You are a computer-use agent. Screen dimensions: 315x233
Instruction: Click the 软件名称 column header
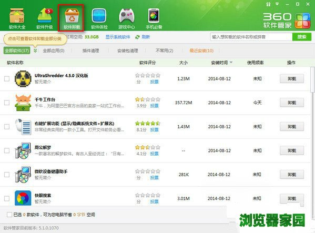[x=15, y=63]
